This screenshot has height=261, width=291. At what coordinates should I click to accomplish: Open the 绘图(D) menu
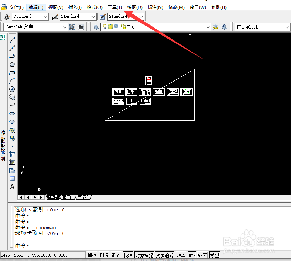[x=135, y=7]
